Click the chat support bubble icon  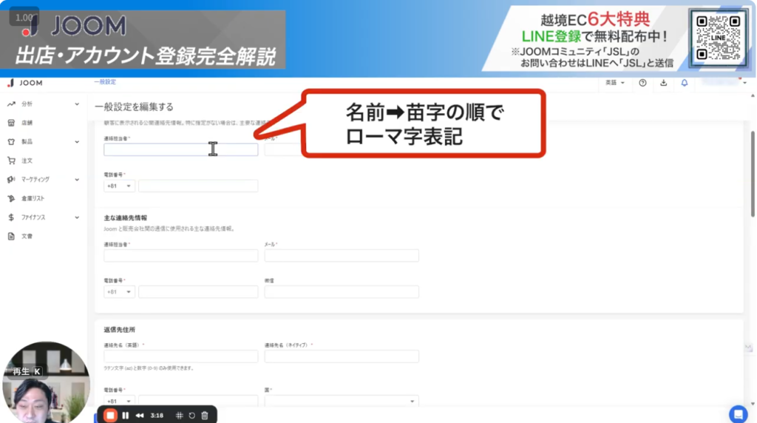pos(738,413)
